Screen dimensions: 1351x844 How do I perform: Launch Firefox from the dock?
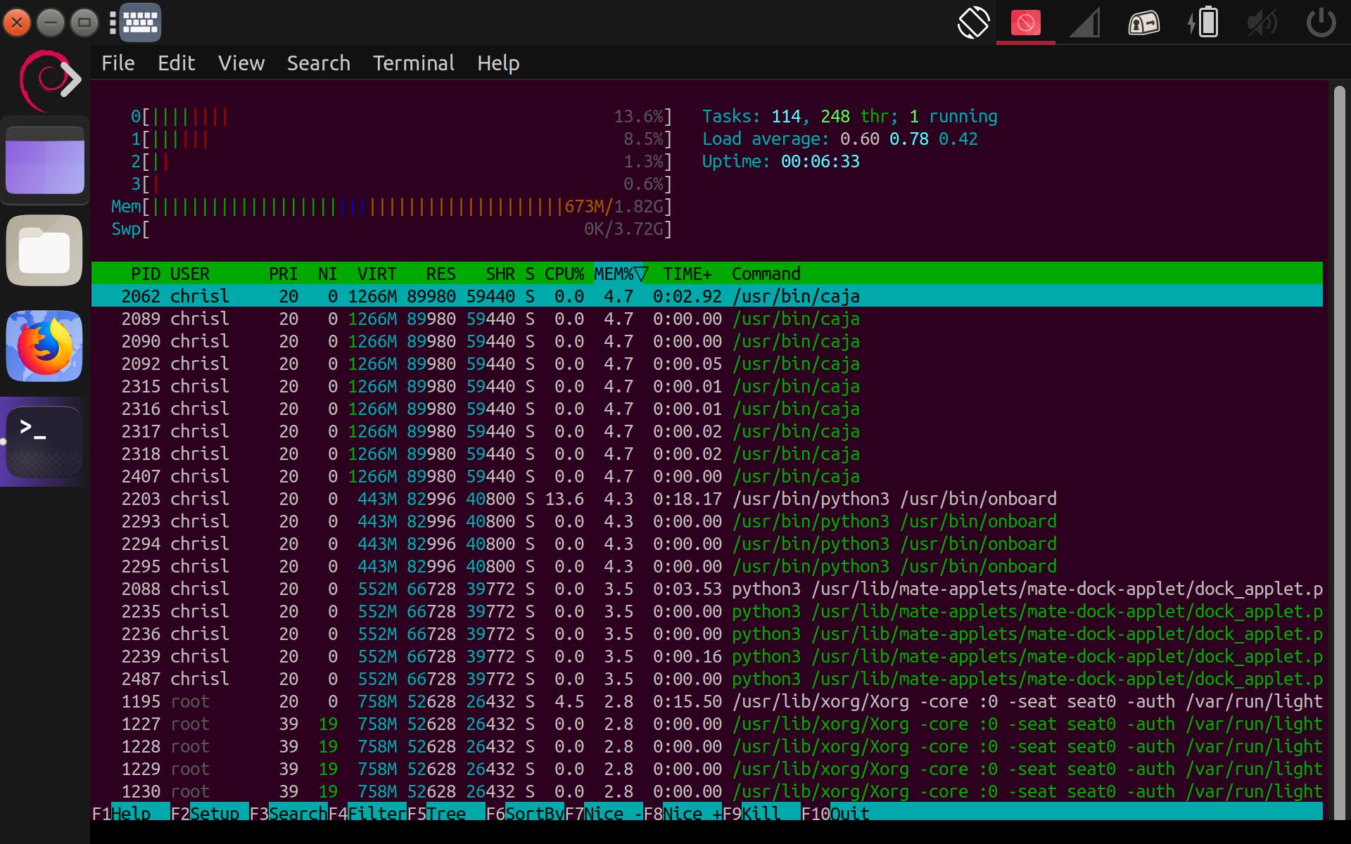[x=44, y=346]
